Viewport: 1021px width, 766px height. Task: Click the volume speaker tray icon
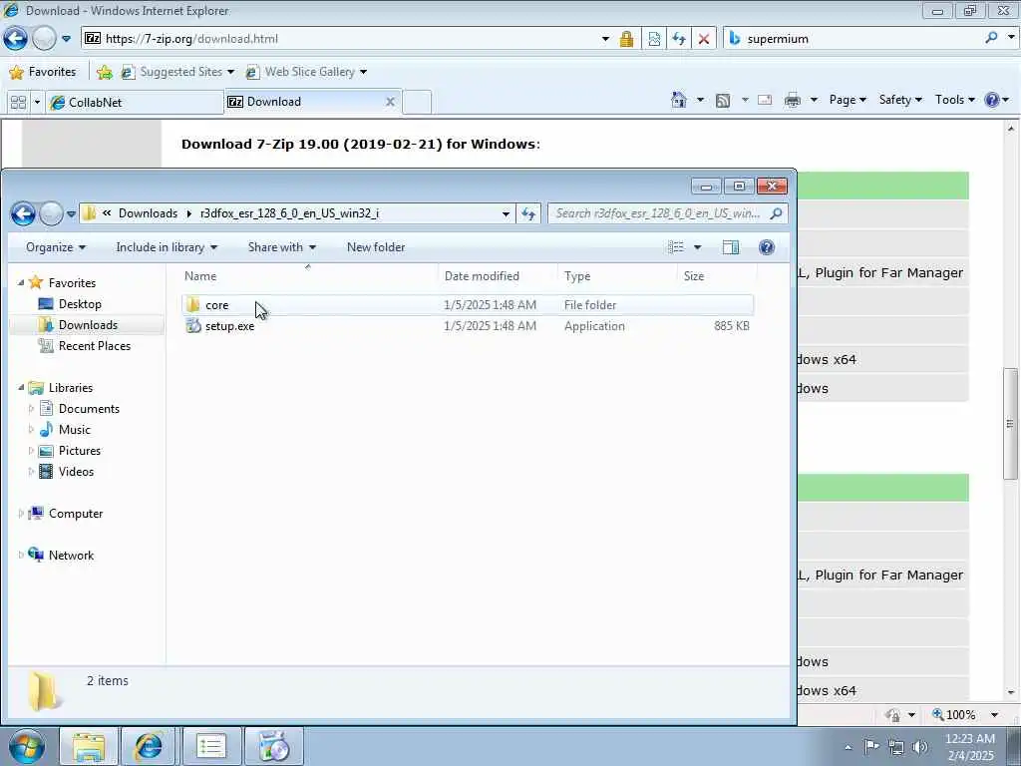click(920, 747)
